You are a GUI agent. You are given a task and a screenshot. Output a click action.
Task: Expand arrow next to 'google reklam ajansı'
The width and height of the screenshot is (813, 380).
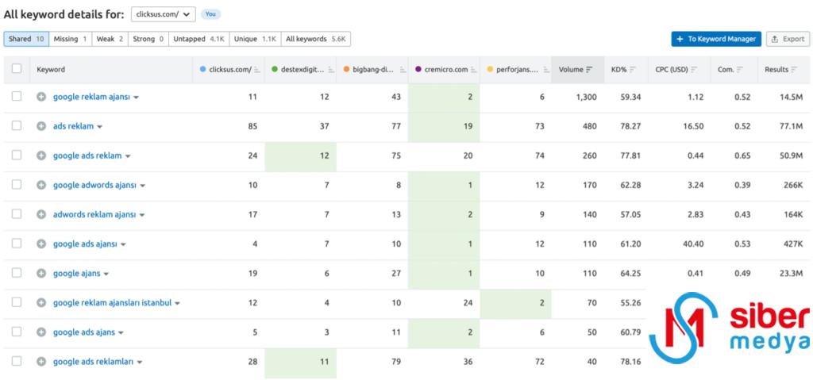coord(137,98)
